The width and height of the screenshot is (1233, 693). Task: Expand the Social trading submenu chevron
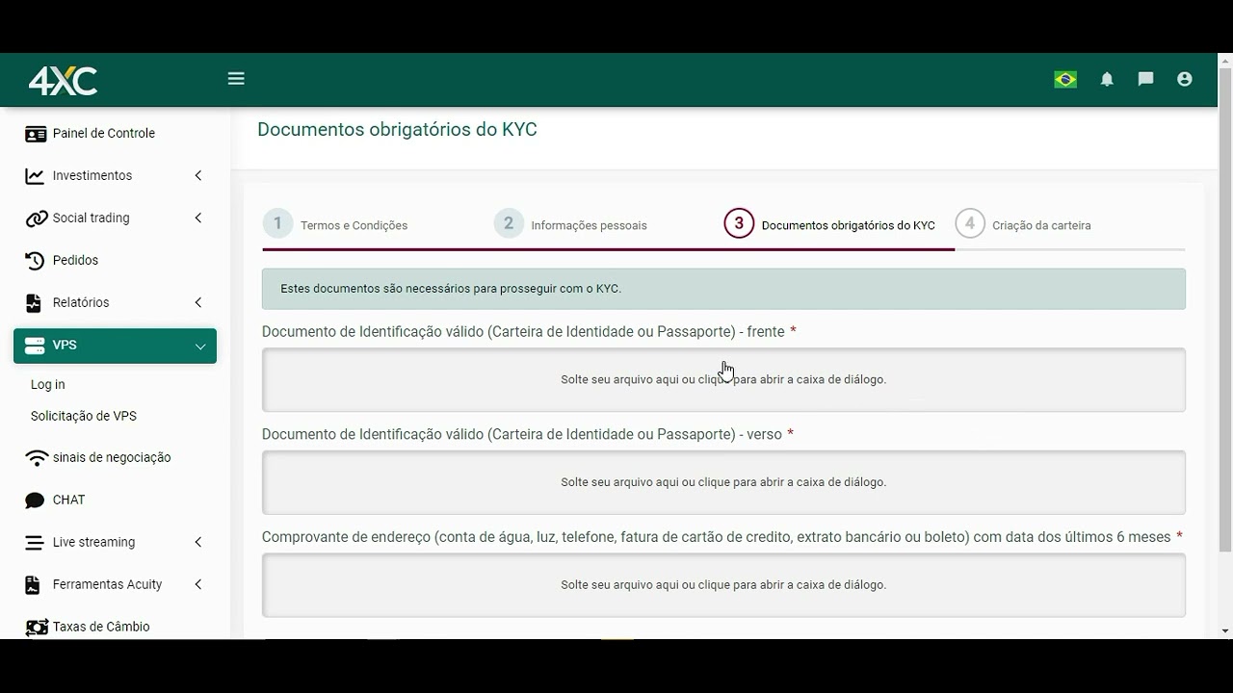coord(198,218)
